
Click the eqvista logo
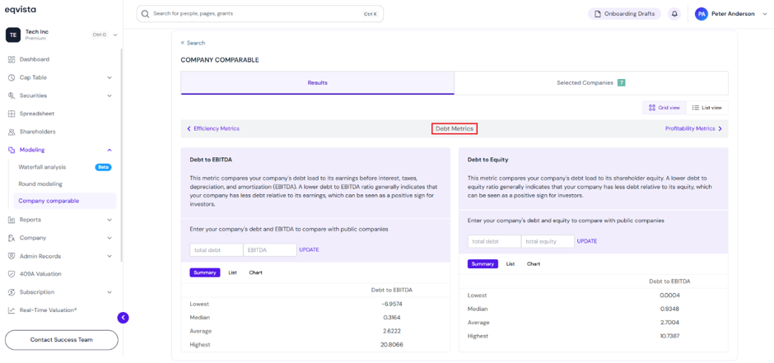pyautogui.click(x=21, y=10)
